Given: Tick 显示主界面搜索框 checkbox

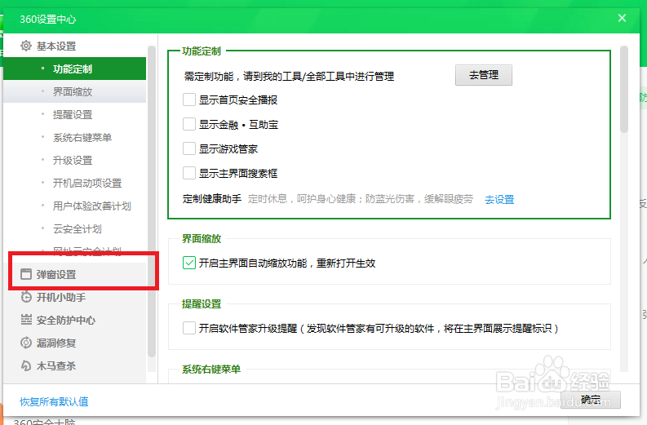Looking at the screenshot, I should coord(189,173).
